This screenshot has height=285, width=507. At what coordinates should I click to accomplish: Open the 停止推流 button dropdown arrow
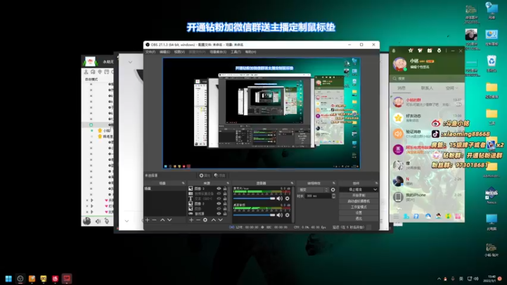375,189
